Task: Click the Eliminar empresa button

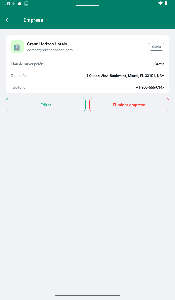Action: click(x=129, y=105)
